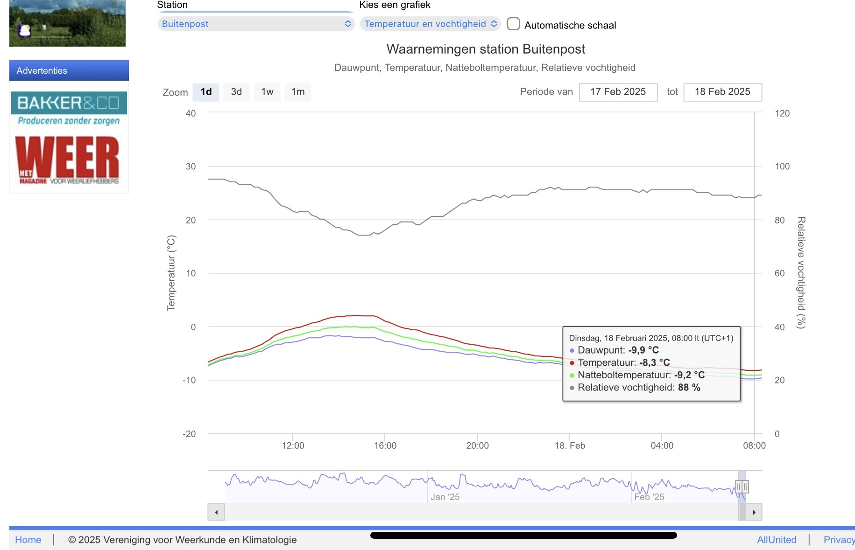Switch zoom to 1m
This screenshot has height=550, width=855.
pyautogui.click(x=298, y=92)
